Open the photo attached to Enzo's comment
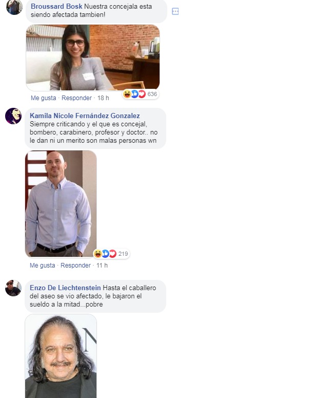 (61, 356)
